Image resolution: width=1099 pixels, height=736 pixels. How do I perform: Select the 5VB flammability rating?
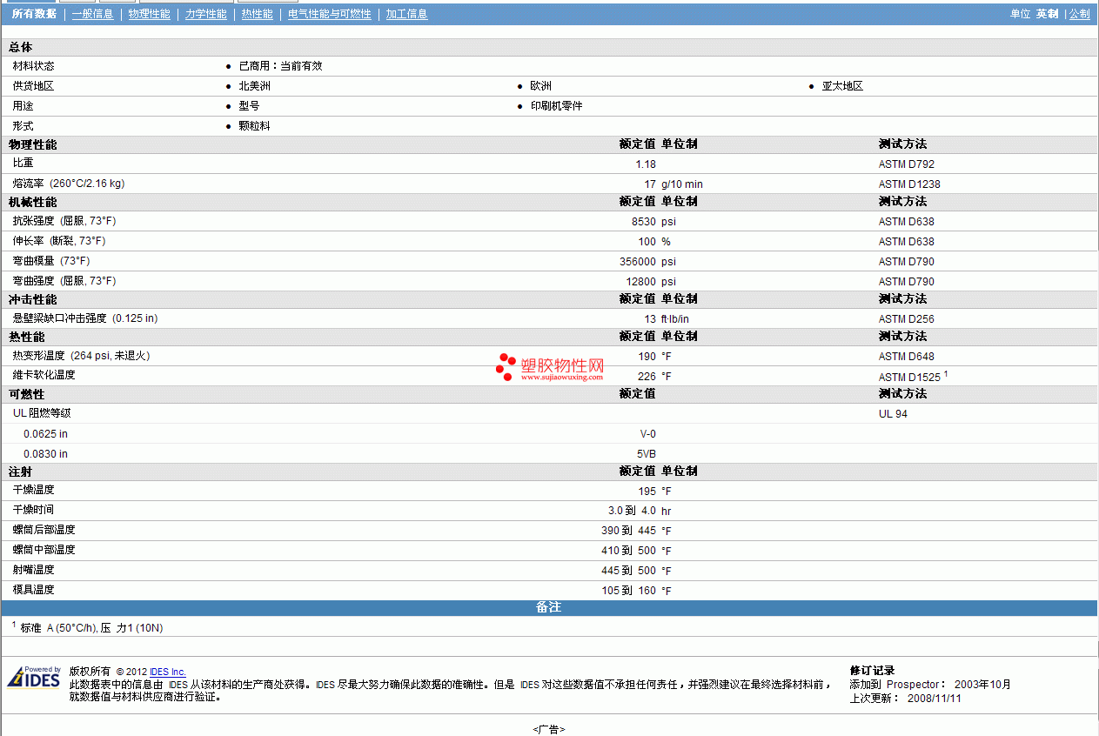click(647, 453)
